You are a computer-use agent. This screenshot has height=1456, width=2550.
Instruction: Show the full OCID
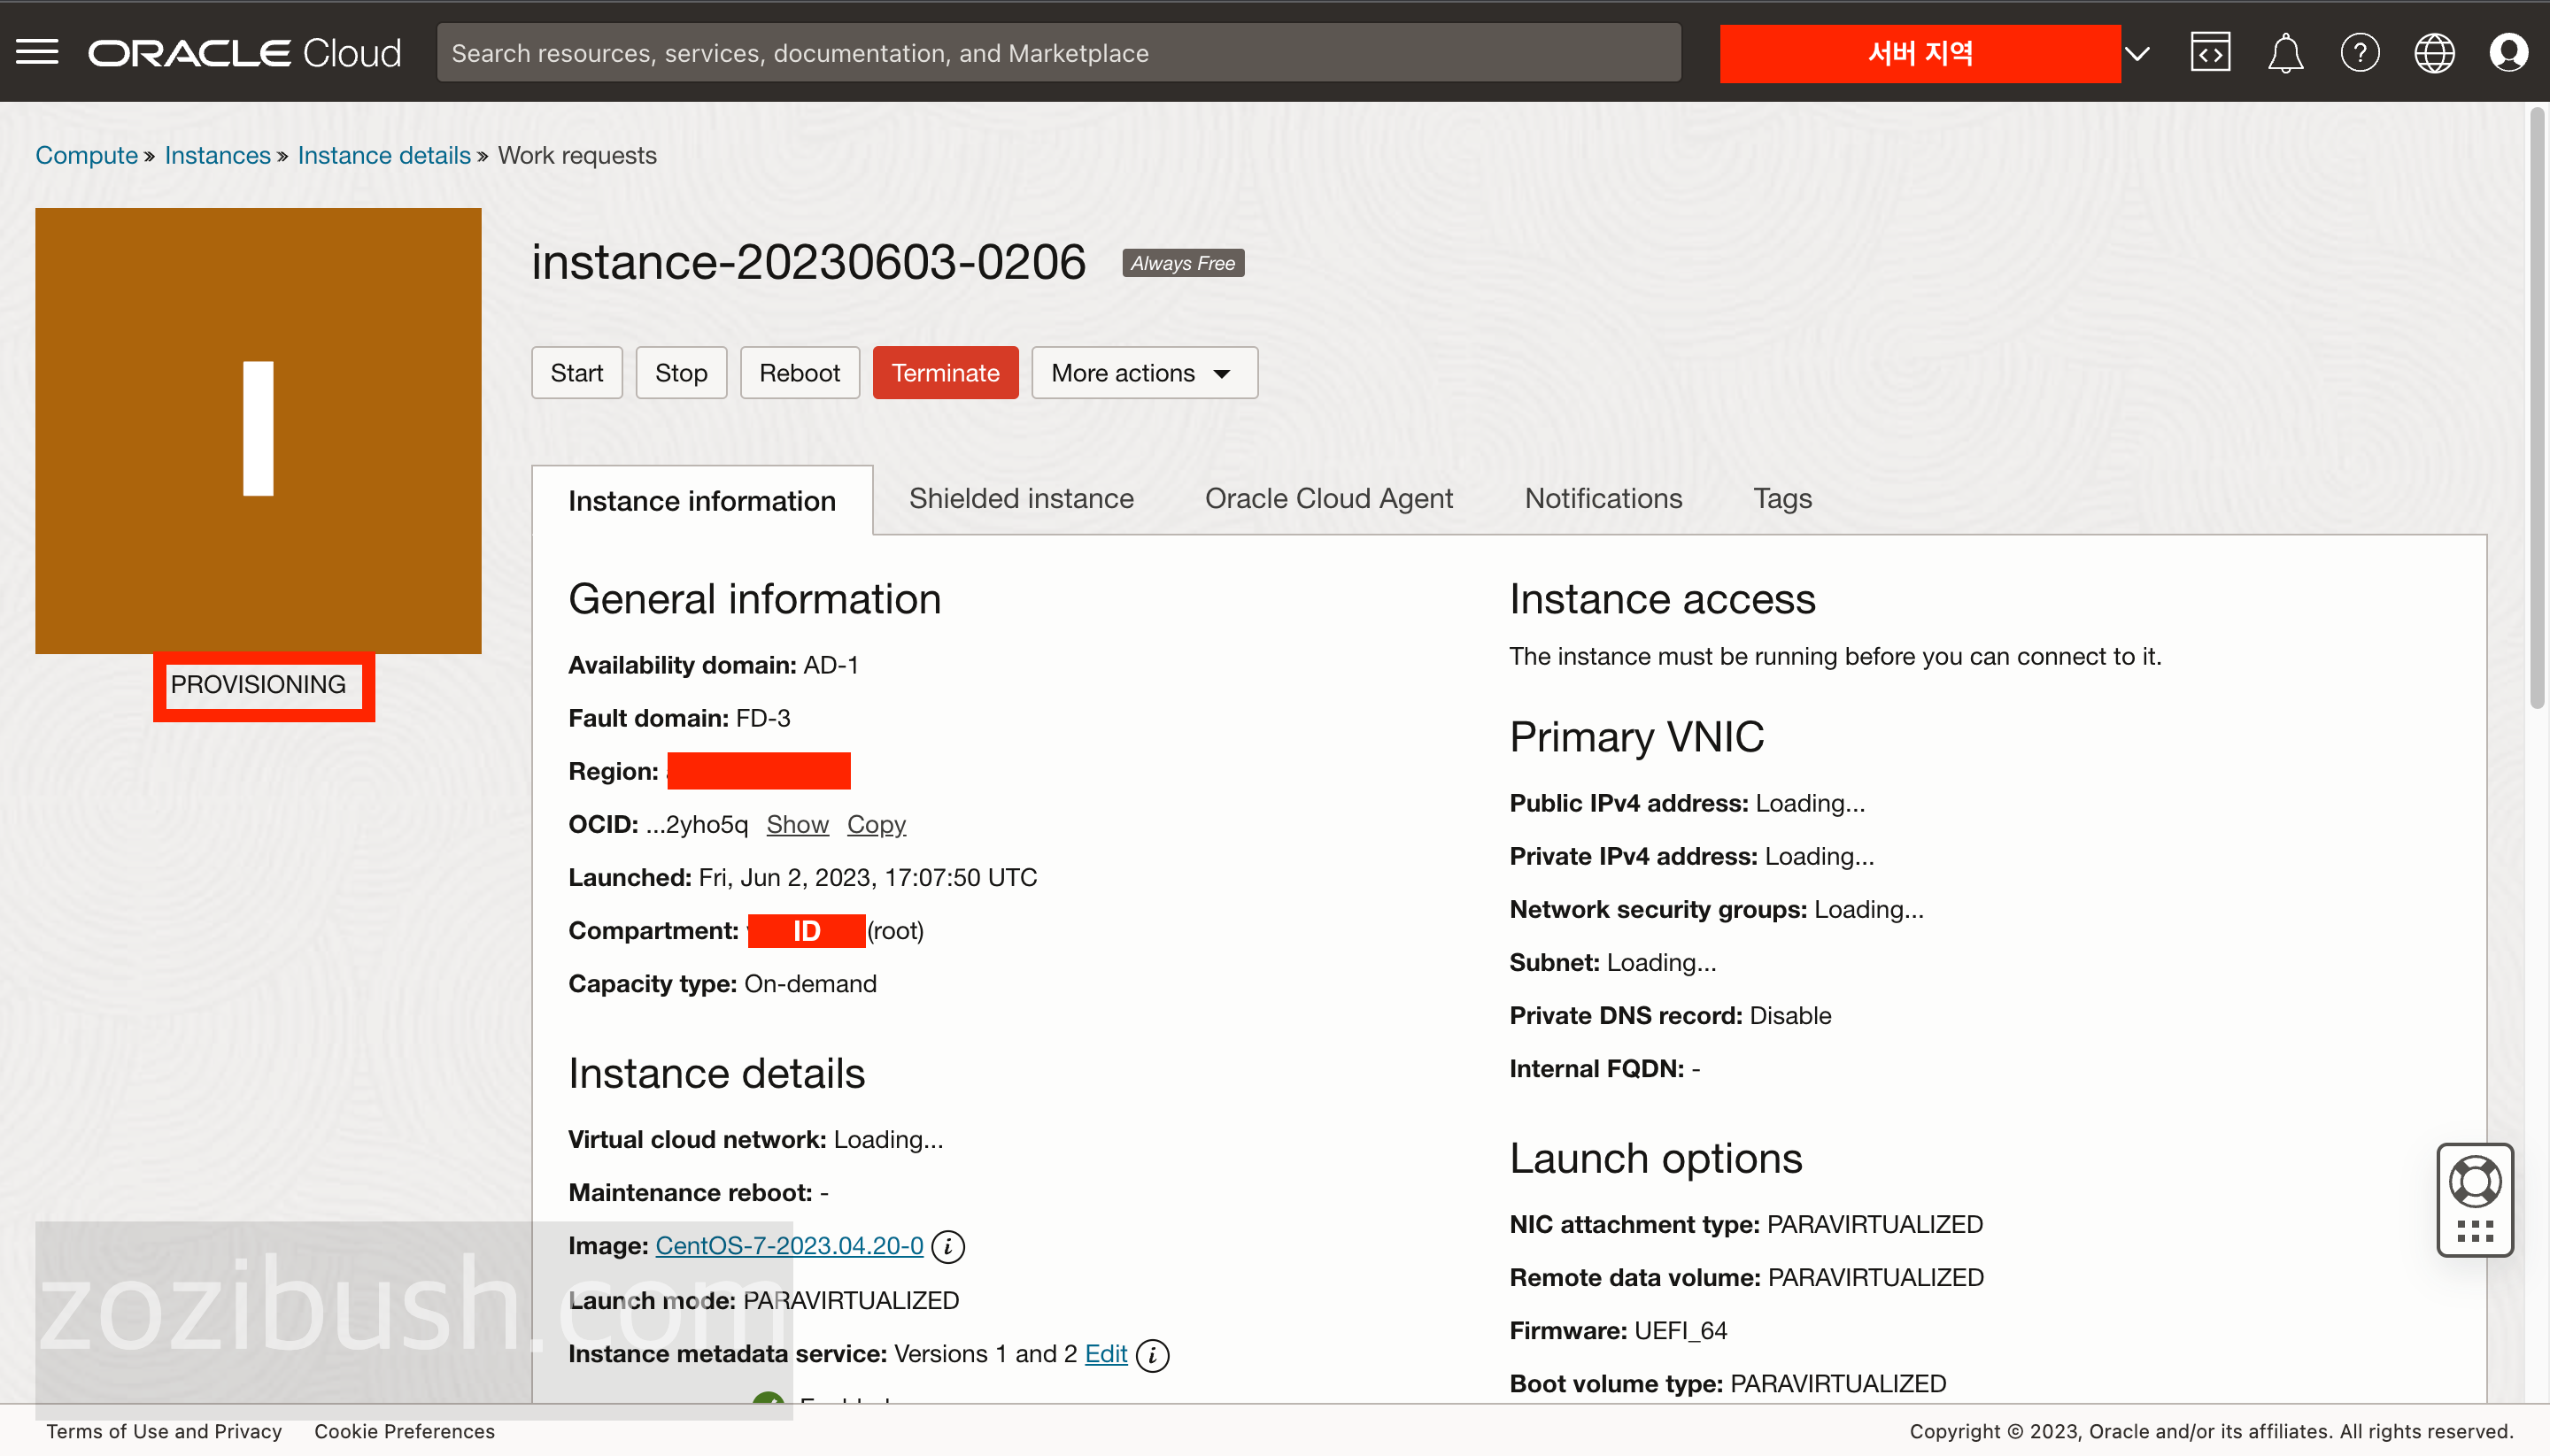(797, 825)
